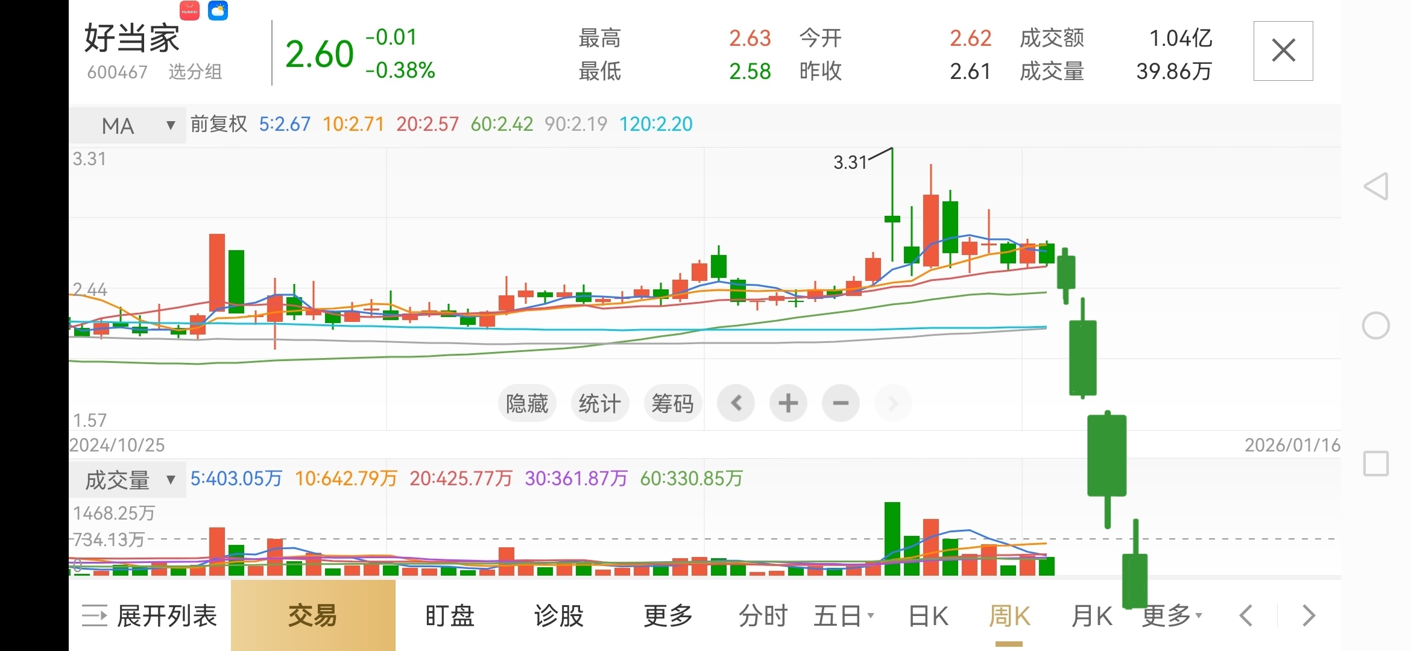Expand the 五日 period dropdown
1411x651 pixels.
(x=843, y=616)
